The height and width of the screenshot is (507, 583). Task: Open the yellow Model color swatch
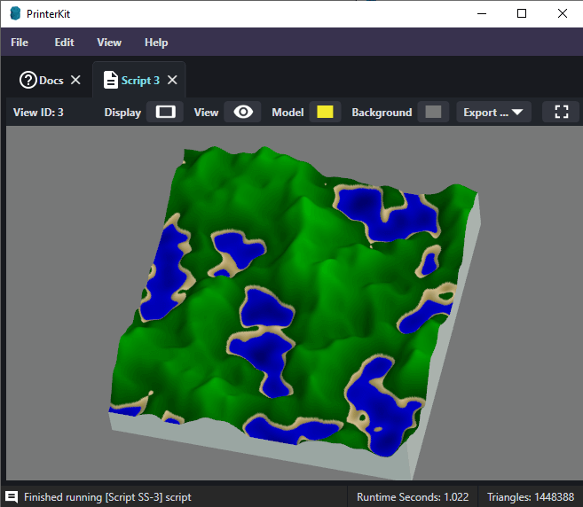point(325,112)
